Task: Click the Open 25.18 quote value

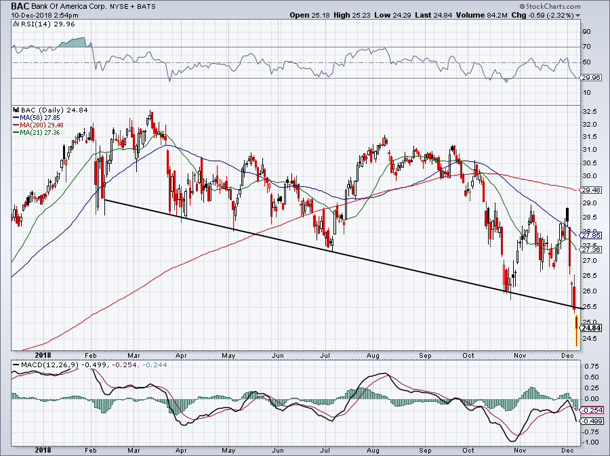Action: point(310,15)
